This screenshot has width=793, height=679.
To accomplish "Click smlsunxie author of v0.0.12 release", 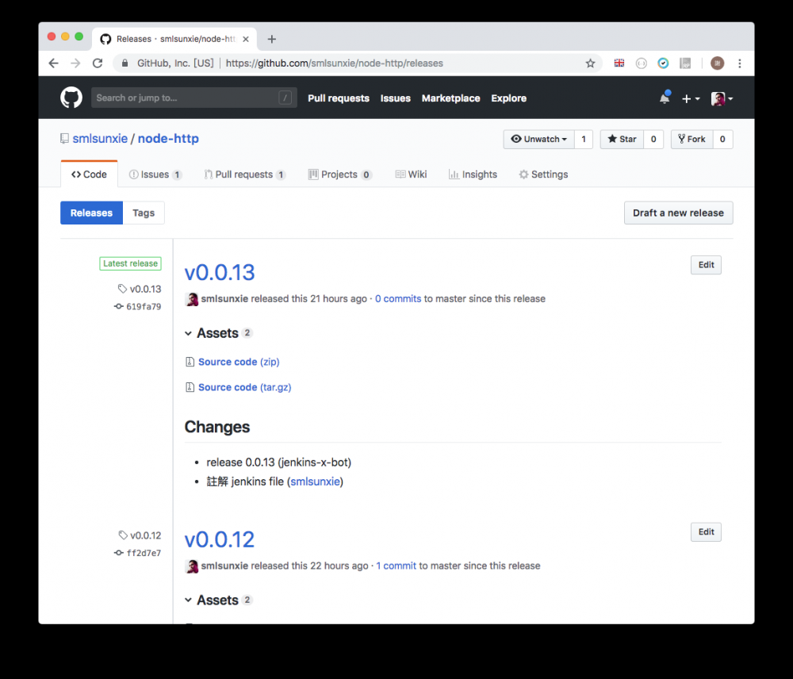I will [x=224, y=566].
